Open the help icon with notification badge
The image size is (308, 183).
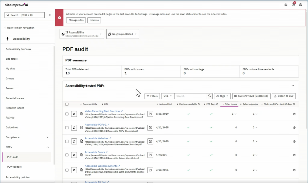click(293, 5)
